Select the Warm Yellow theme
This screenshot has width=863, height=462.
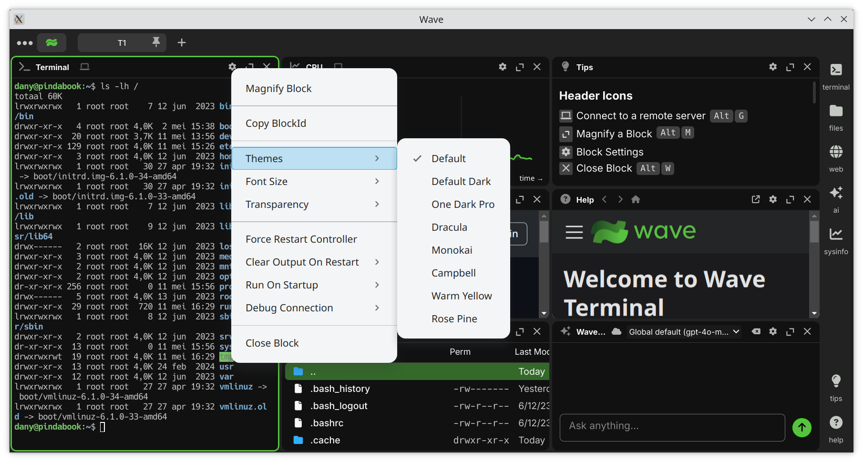pyautogui.click(x=453, y=296)
